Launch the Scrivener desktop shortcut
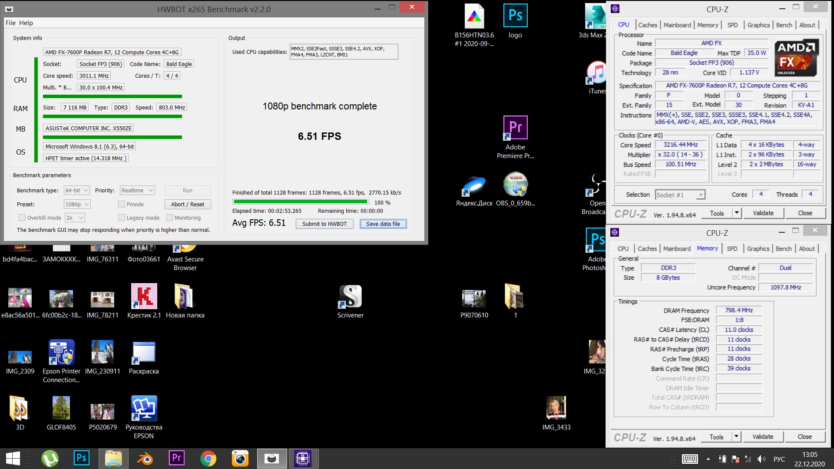 click(x=350, y=302)
